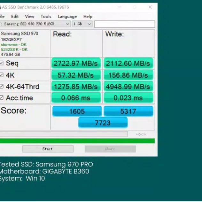Open the Help menu
202x202 pixels.
tap(88, 17)
